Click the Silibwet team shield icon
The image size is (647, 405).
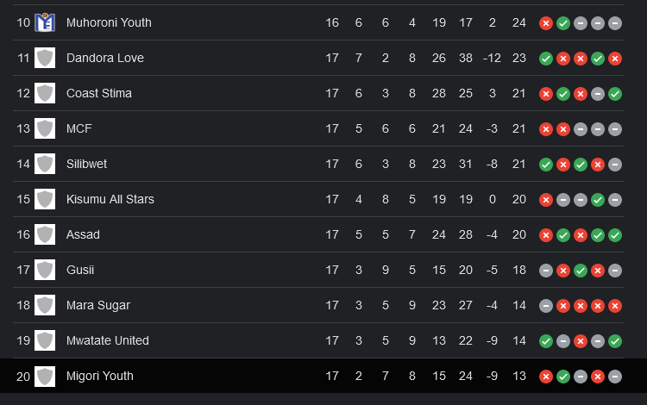pyautogui.click(x=45, y=164)
